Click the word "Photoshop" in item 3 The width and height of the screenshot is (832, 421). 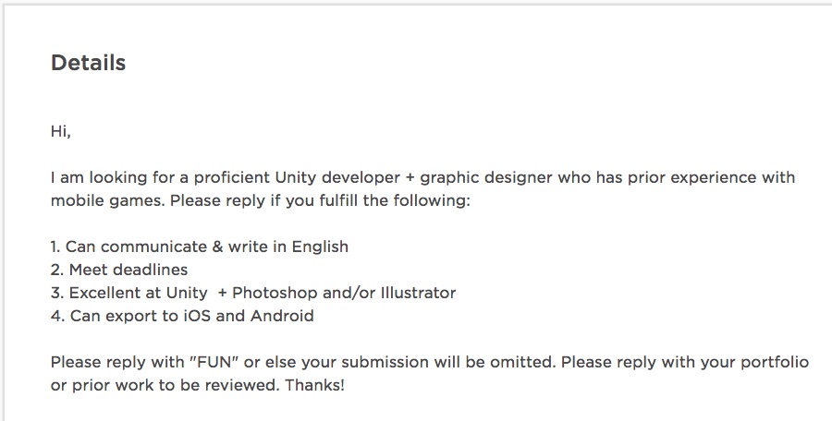pyautogui.click(x=275, y=293)
